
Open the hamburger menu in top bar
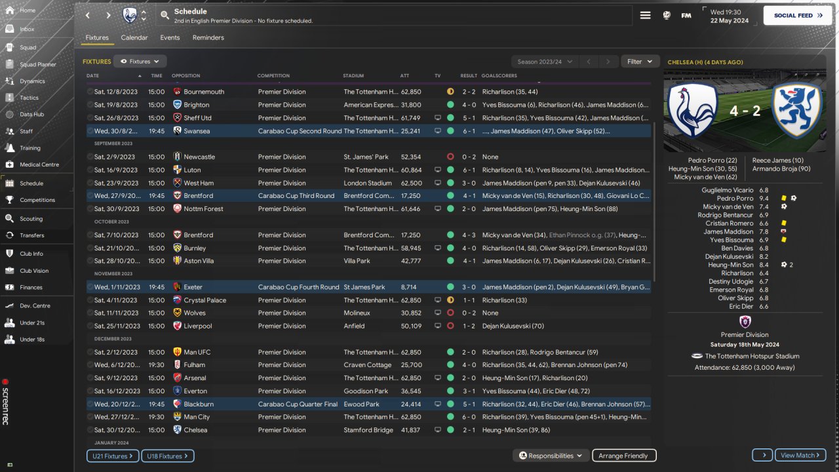[x=645, y=15]
